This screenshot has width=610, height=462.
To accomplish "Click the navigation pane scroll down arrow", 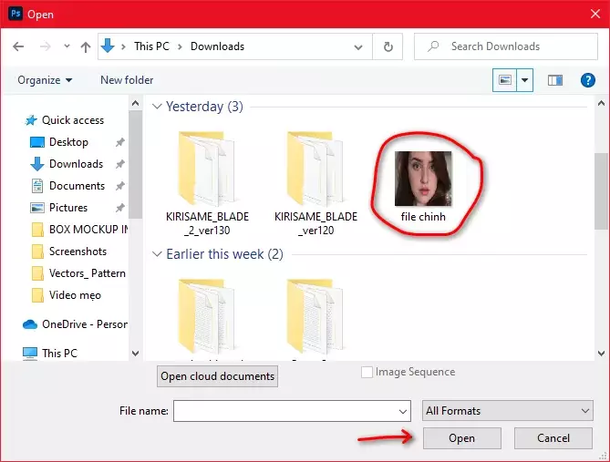I will 135,354.
